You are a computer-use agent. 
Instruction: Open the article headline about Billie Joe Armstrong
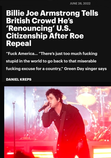coord(52,28)
